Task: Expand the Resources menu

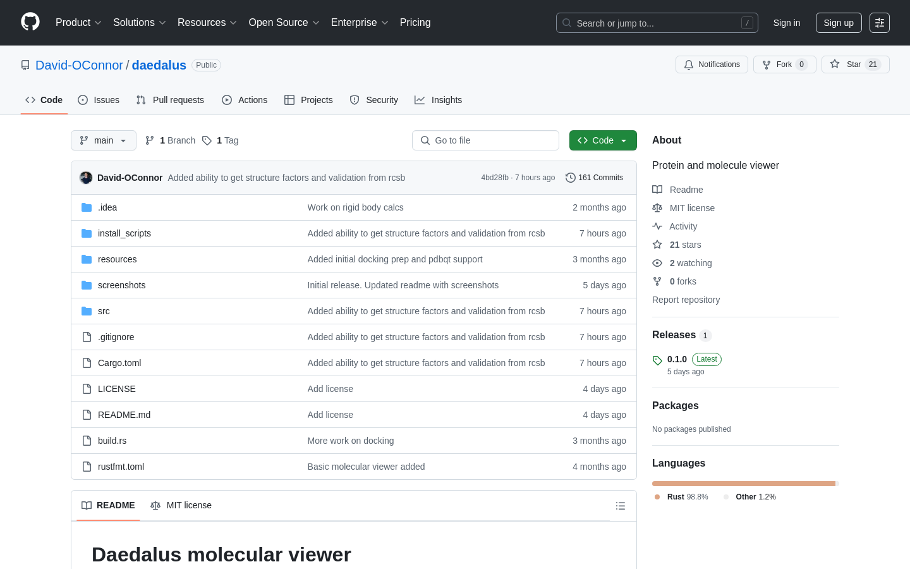Action: click(207, 23)
